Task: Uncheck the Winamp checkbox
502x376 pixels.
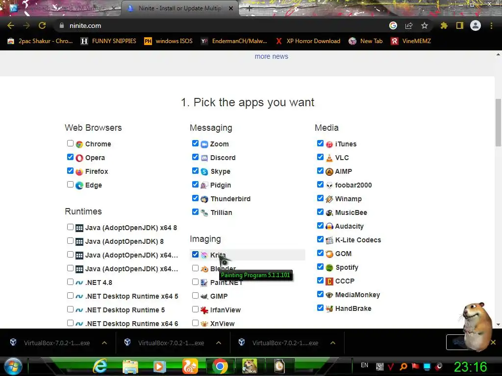Action: pyautogui.click(x=320, y=198)
